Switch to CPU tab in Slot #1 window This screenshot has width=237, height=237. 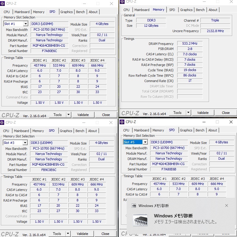[7, 12]
